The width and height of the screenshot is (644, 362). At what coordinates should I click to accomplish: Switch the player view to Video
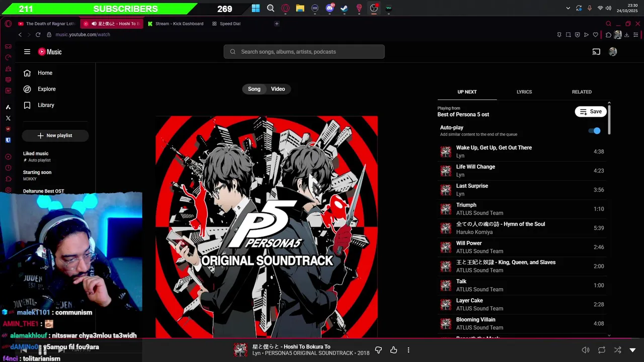click(278, 89)
